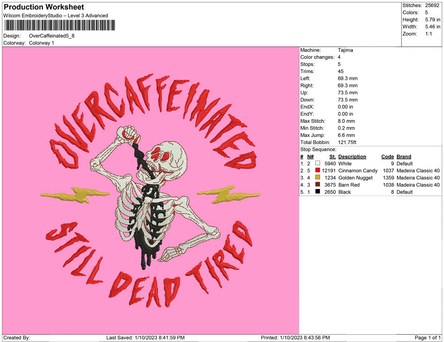Click design name OverCaffeinated5_8
This screenshot has width=444, height=342.
52,36
